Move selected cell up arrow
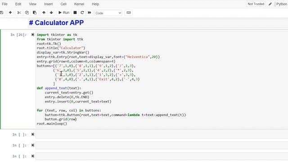The image size is (288, 162). 44,13
